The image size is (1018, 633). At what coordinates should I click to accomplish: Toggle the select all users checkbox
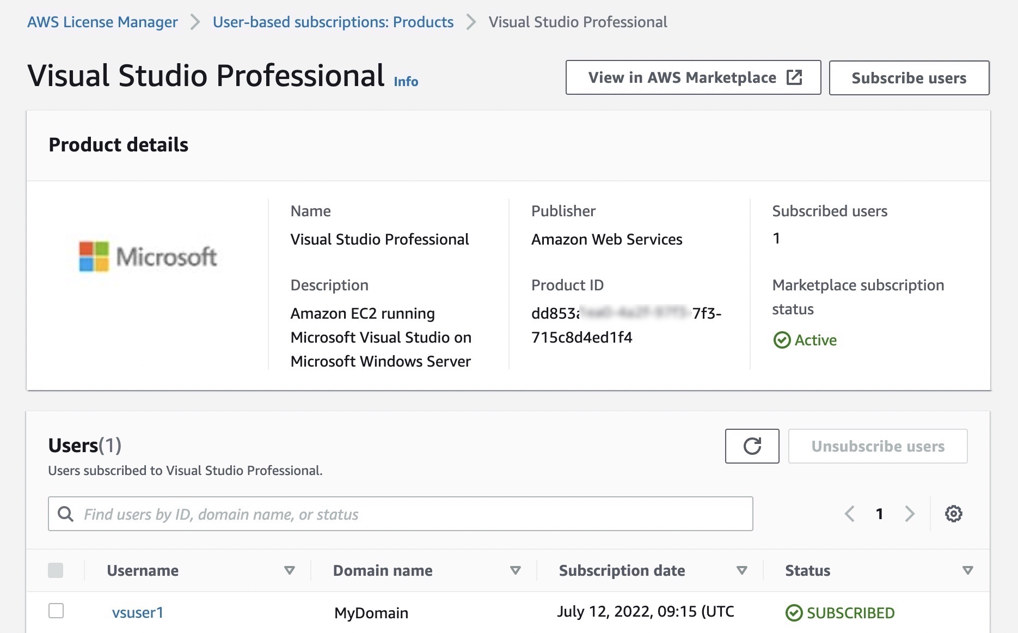56,570
